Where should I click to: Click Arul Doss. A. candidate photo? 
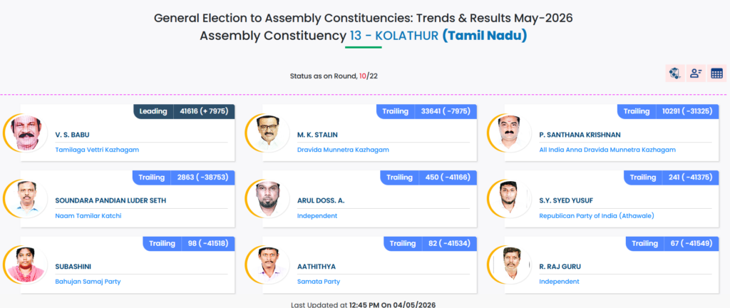point(268,199)
